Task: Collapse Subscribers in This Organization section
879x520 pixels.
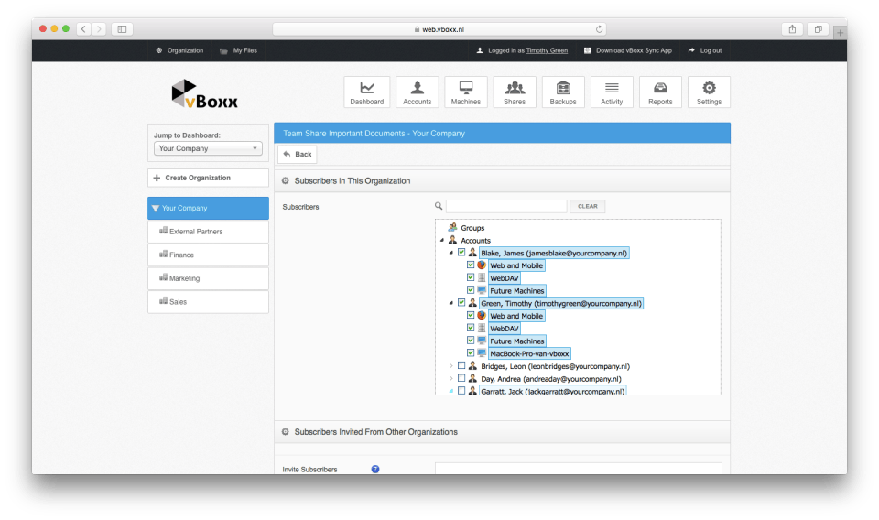Action: [x=286, y=180]
